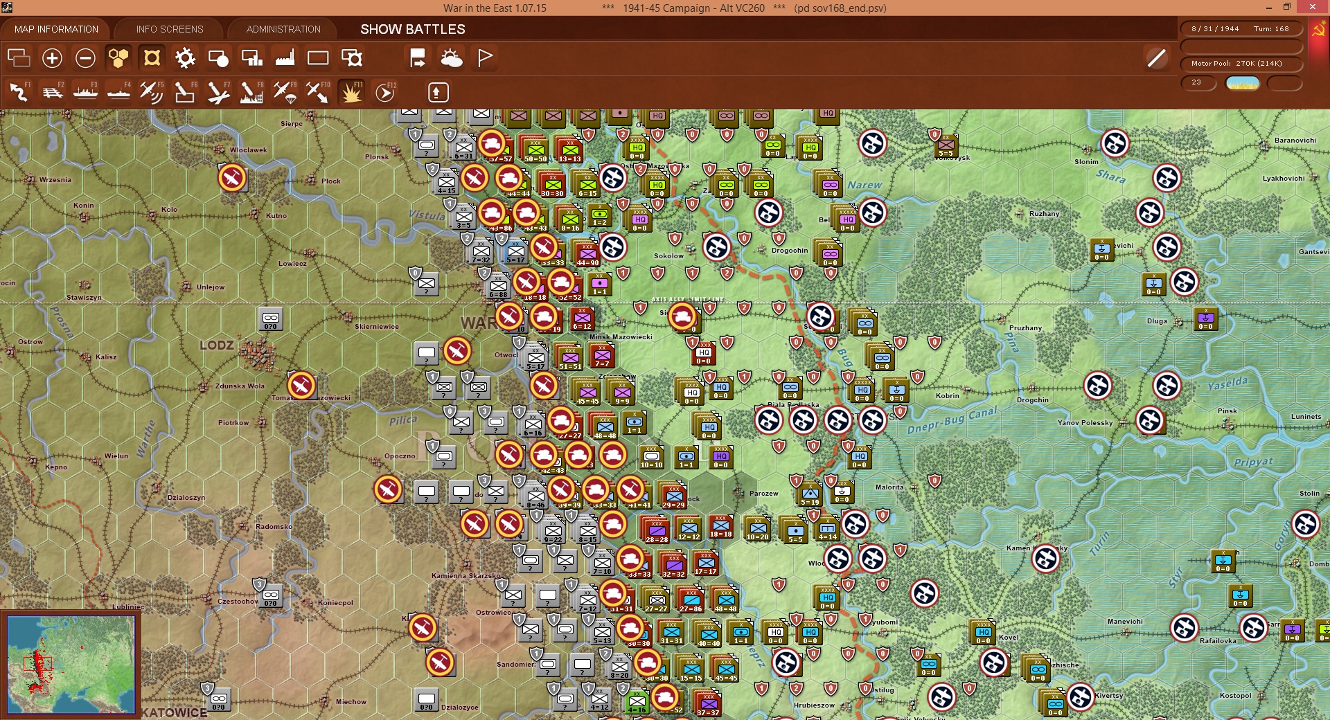The height and width of the screenshot is (720, 1330).
Task: Click the Motor Pool 270K readout
Action: 1241,64
